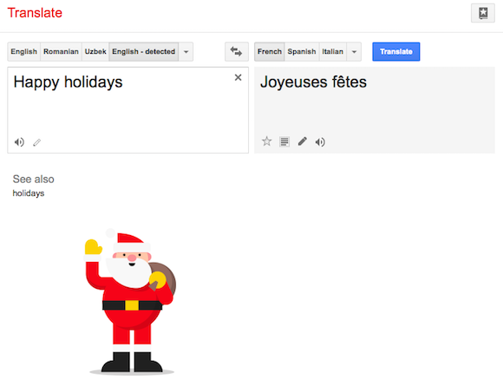503x379 pixels.
Task: Click the blue Translate button
Action: coord(396,52)
